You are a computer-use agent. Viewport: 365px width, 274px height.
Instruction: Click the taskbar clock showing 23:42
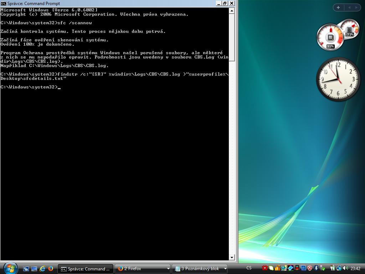coord(355,269)
